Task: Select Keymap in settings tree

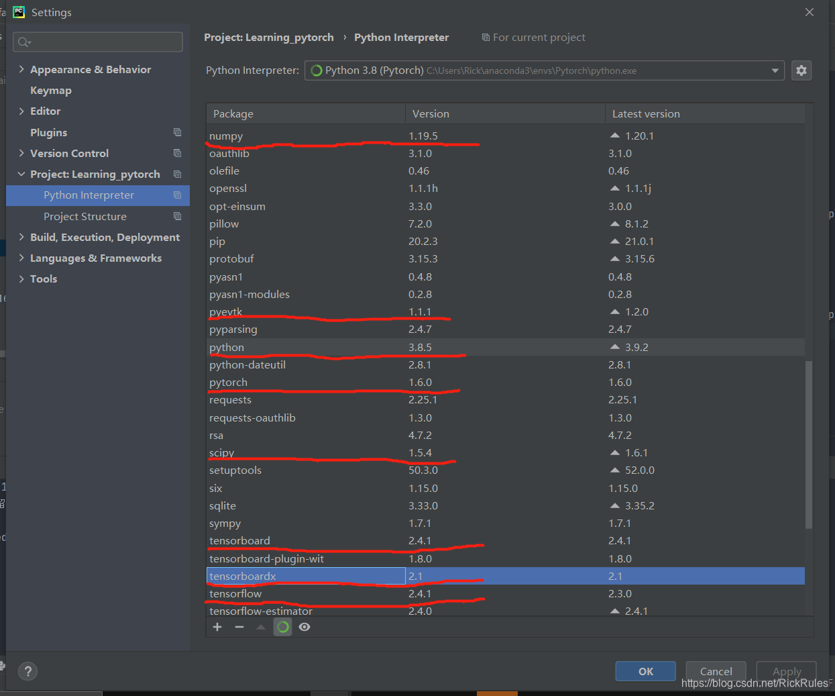Action: (51, 90)
